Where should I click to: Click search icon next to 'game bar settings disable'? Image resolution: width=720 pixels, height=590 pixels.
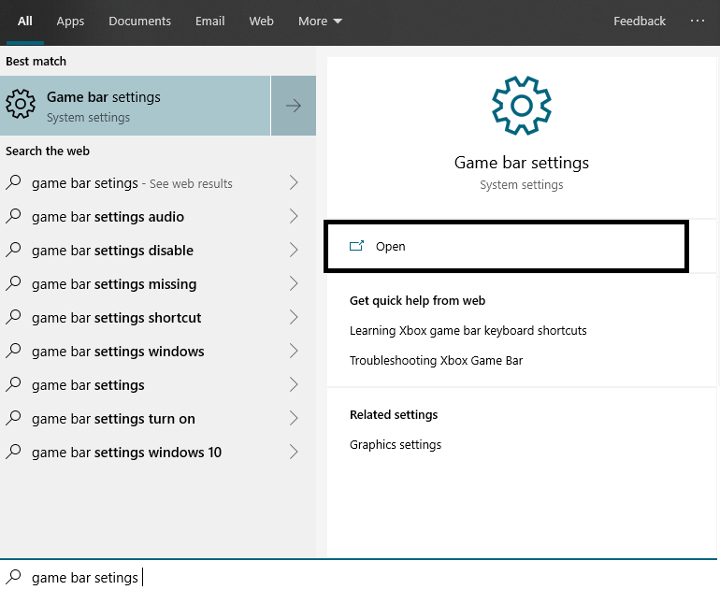coord(14,250)
